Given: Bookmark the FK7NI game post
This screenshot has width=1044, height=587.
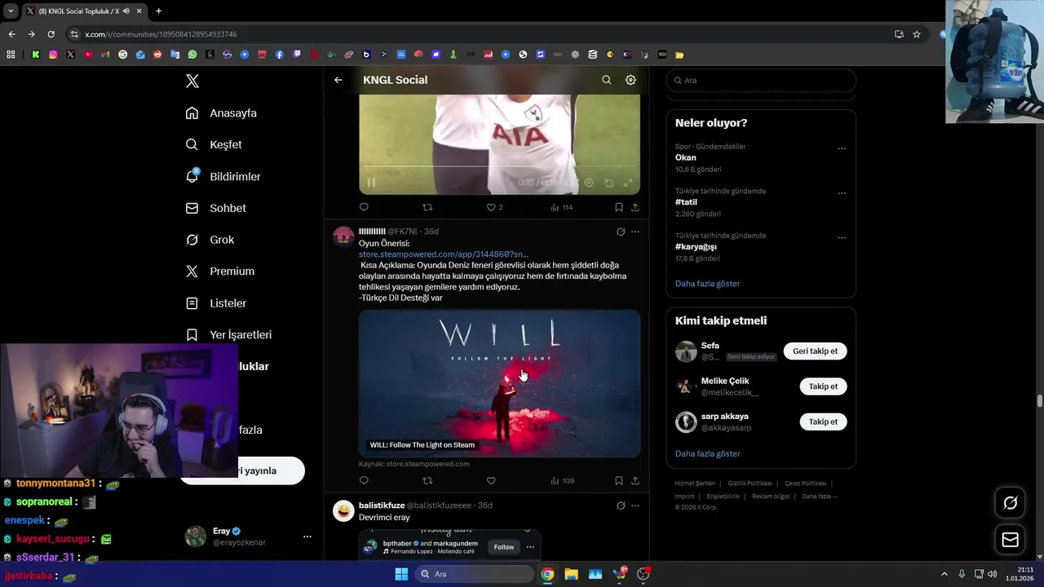Looking at the screenshot, I should coord(619,480).
